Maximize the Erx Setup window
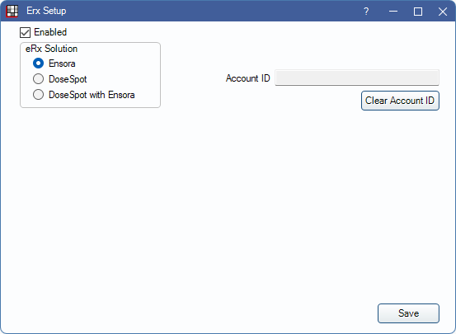 point(418,12)
